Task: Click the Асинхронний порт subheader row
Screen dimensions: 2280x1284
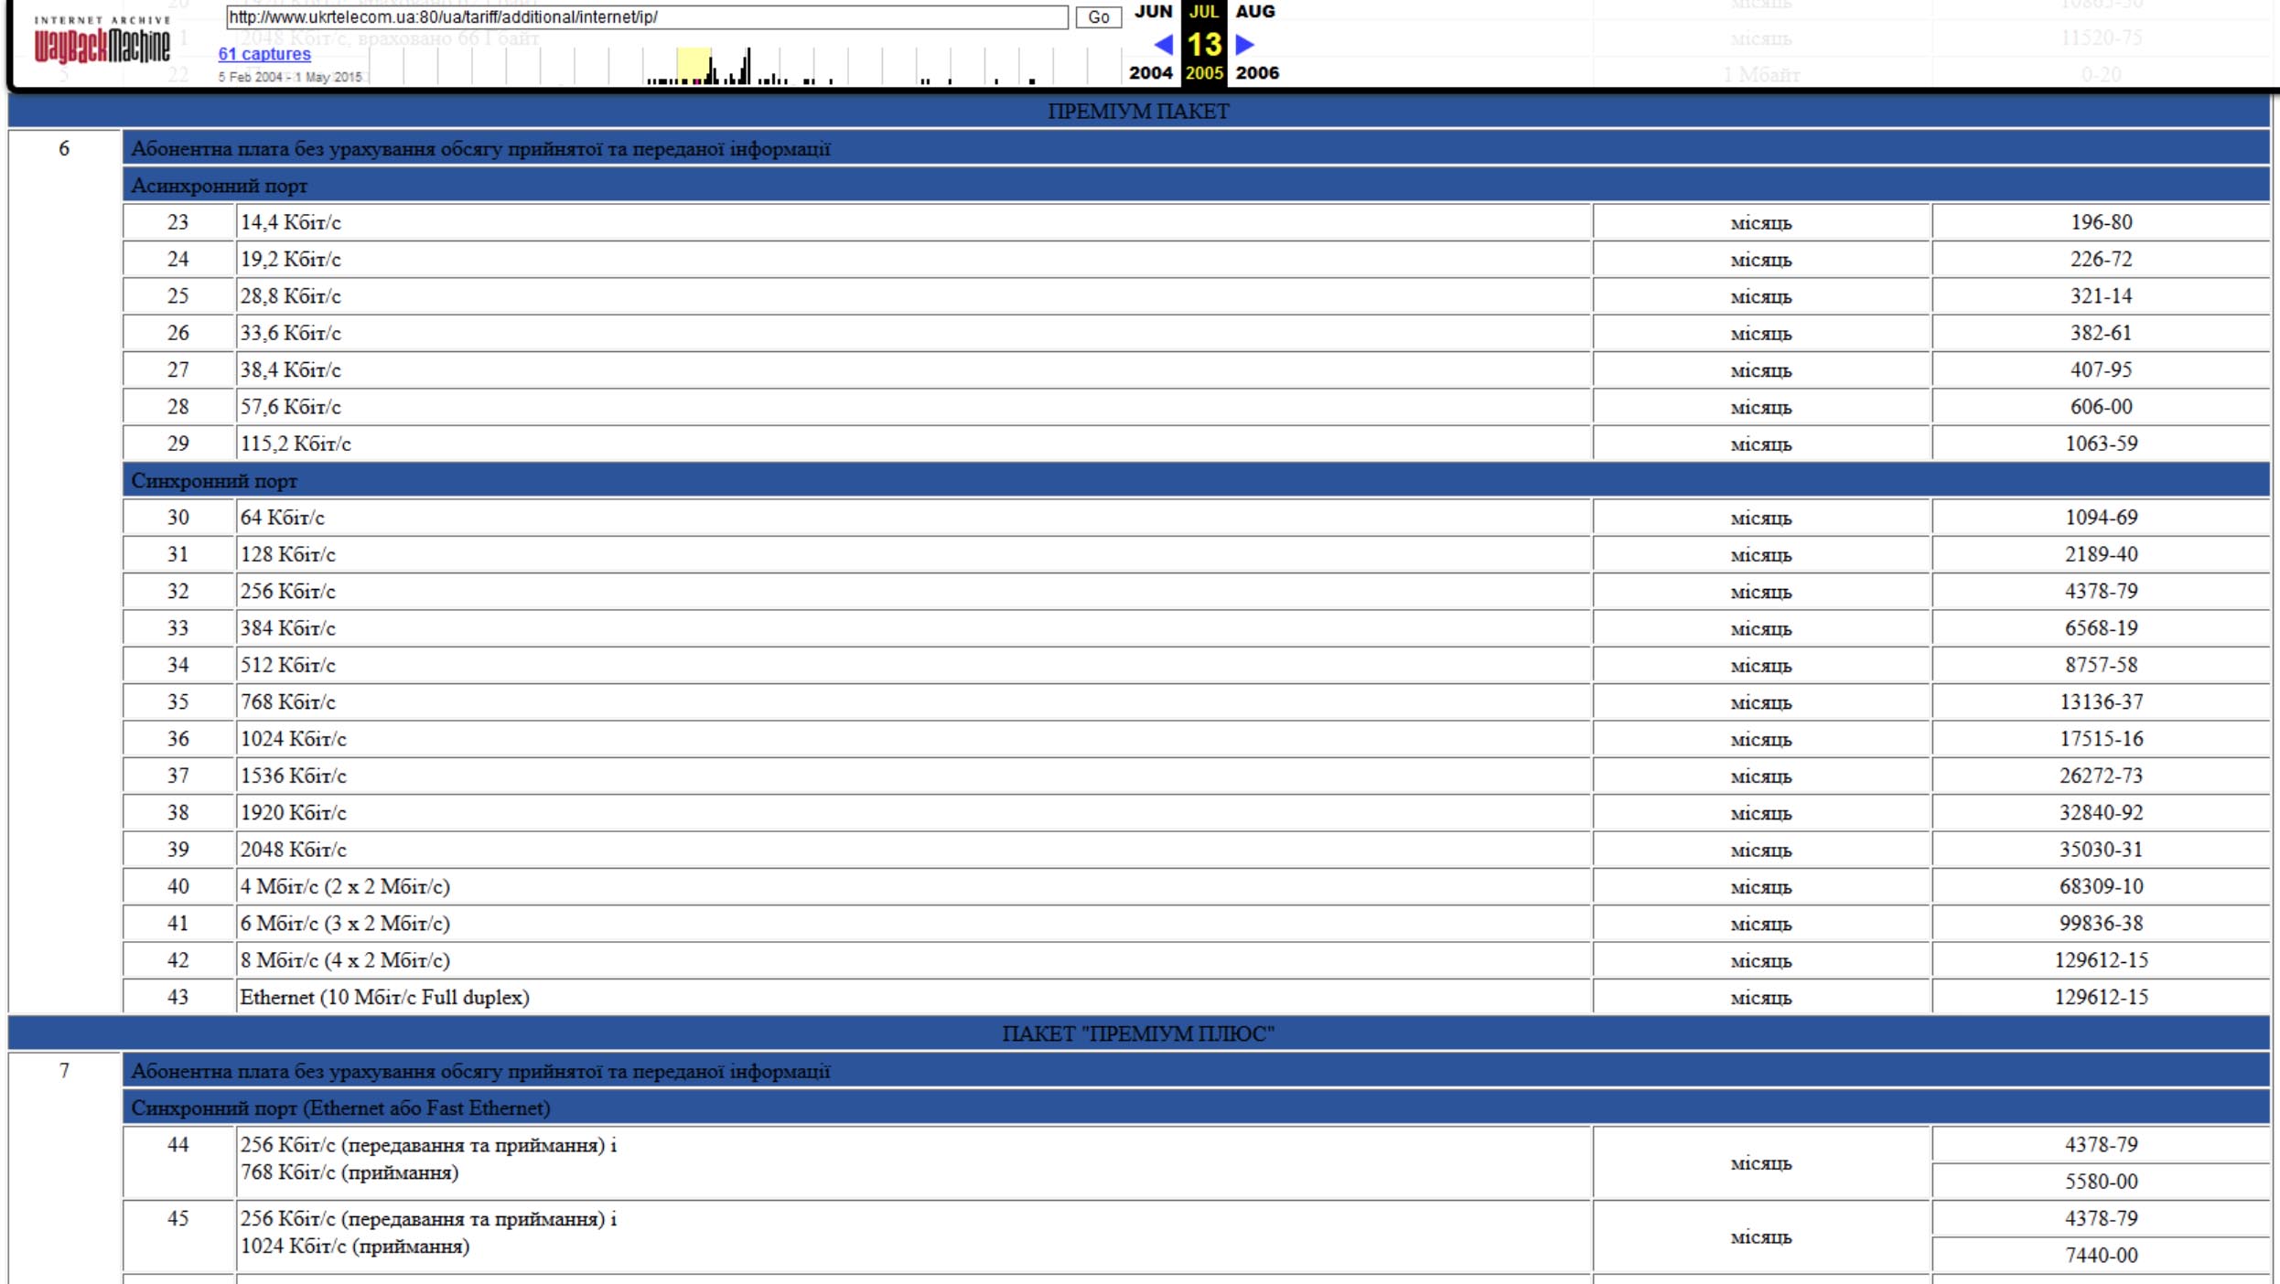Action: (220, 186)
